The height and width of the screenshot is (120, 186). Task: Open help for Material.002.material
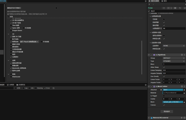coord(184,118)
